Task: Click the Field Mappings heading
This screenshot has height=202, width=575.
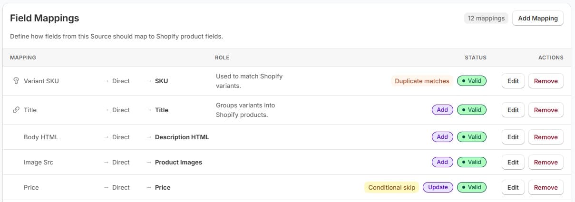Action: click(x=45, y=18)
